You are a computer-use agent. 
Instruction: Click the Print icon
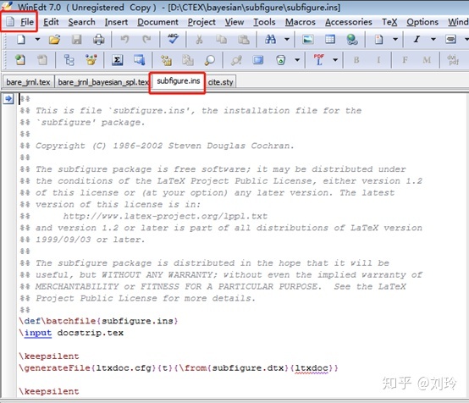[98, 39]
